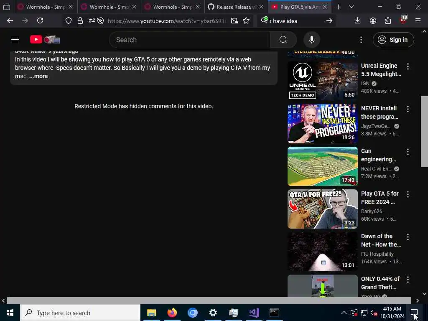Screen dimensions: 428x321
Task: Open the Firefox application menu
Action: click(418, 20)
